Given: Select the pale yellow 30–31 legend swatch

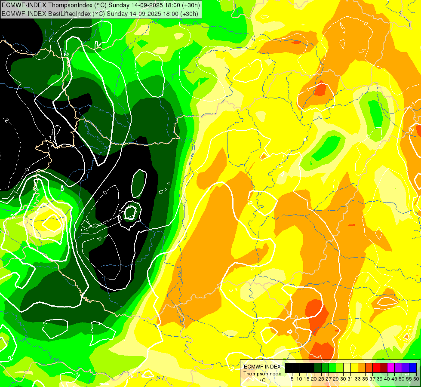Looking at the screenshot, I should pyautogui.click(x=347, y=368).
